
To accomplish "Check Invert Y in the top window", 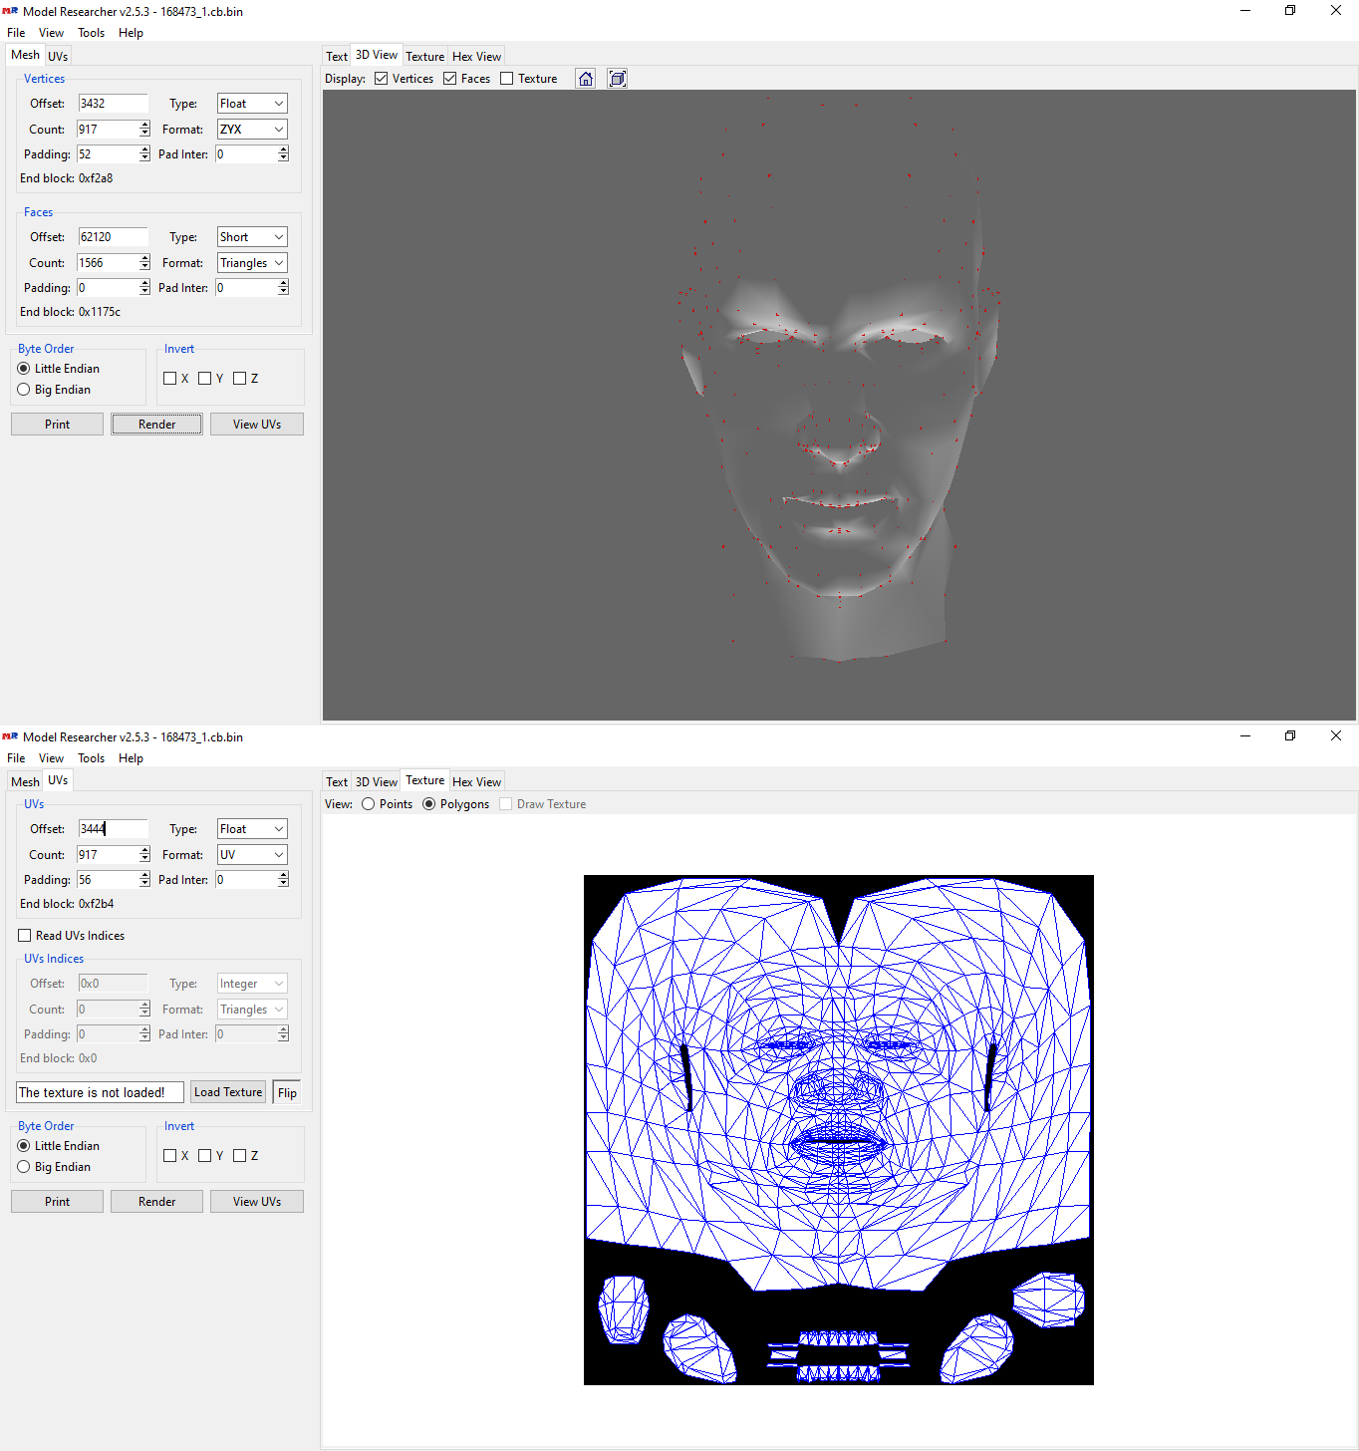I will click(x=204, y=379).
